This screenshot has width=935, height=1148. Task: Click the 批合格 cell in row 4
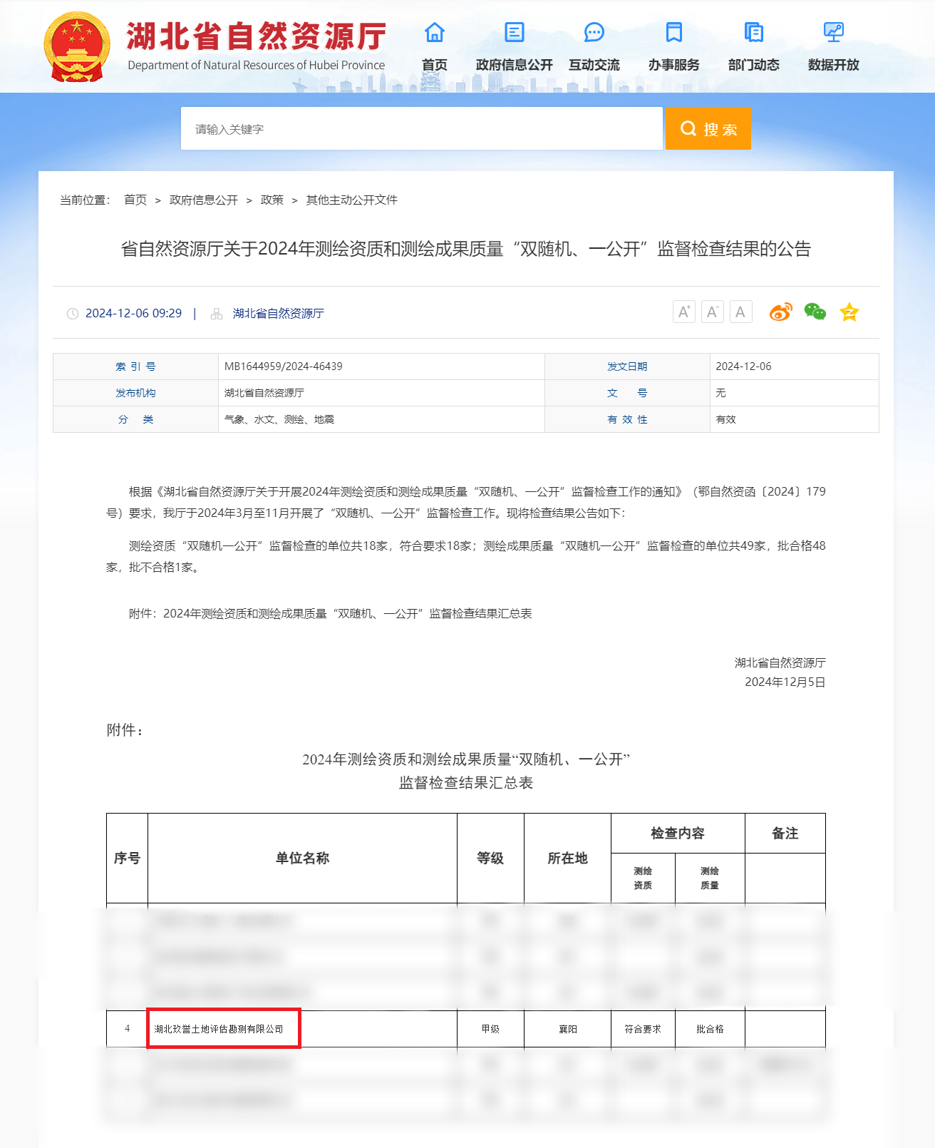tap(710, 1029)
